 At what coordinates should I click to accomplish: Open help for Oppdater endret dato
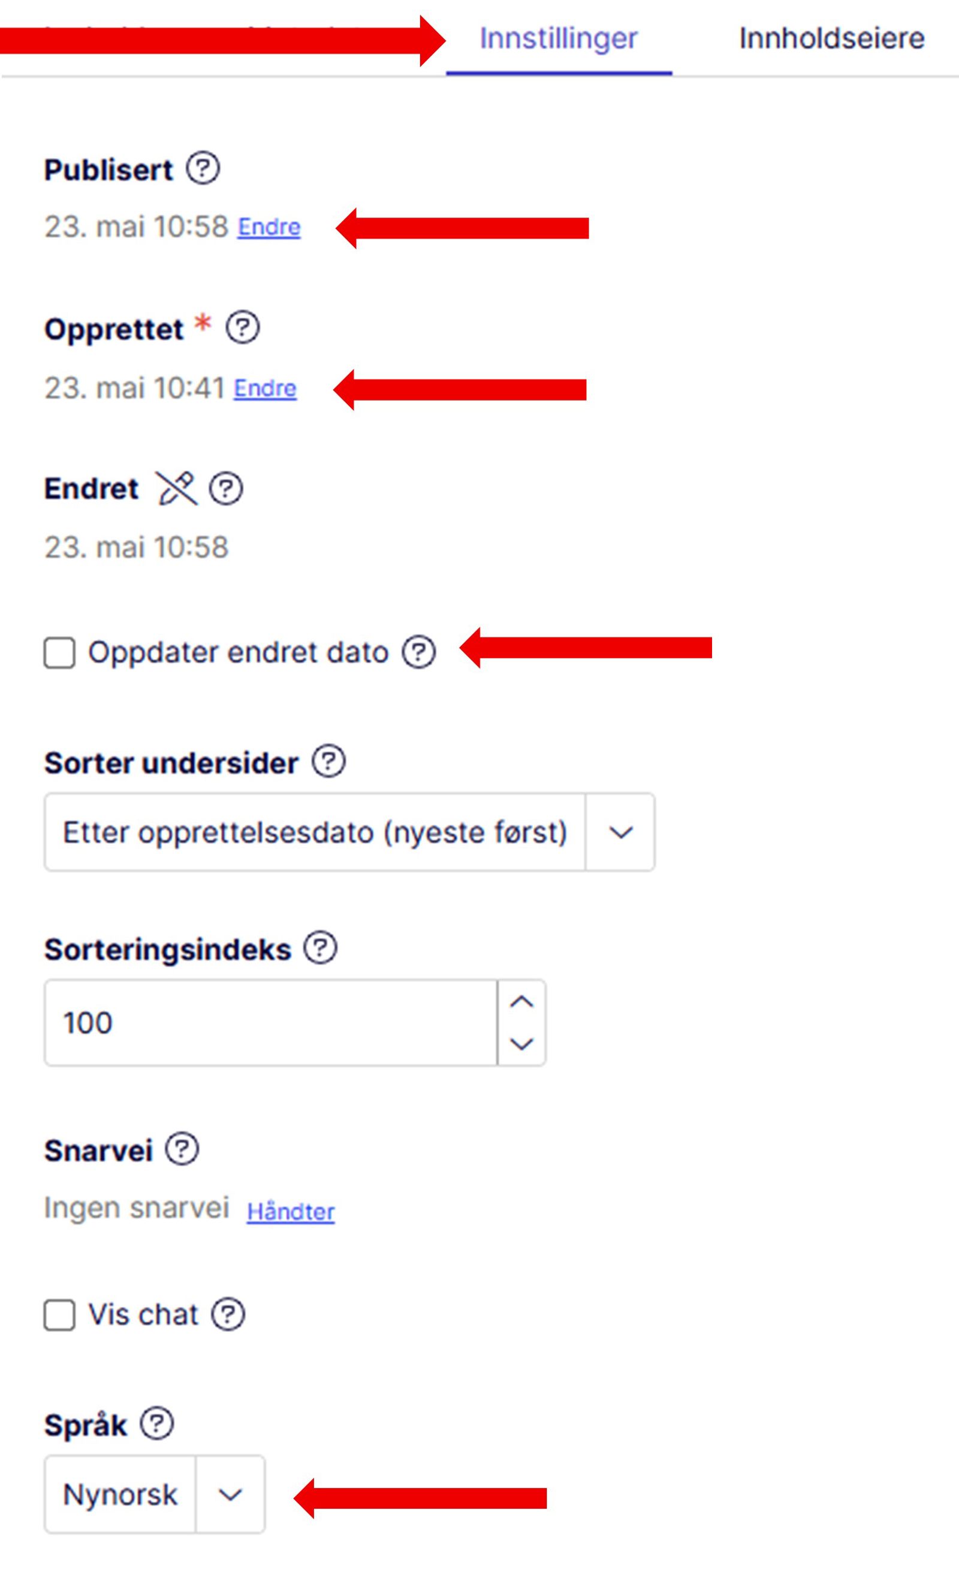(x=419, y=652)
